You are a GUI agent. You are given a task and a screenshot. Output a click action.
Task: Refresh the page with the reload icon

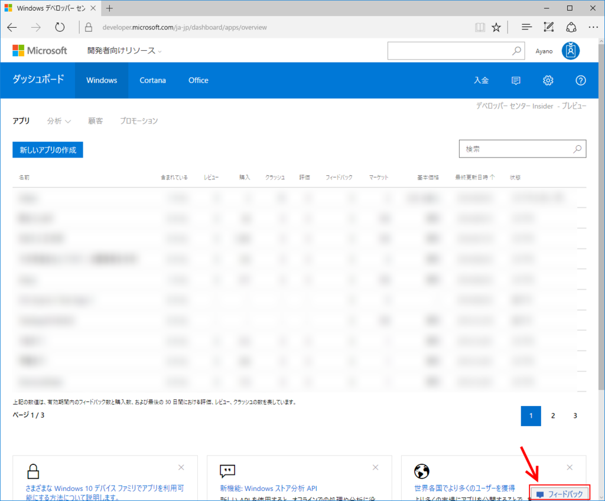tap(60, 27)
